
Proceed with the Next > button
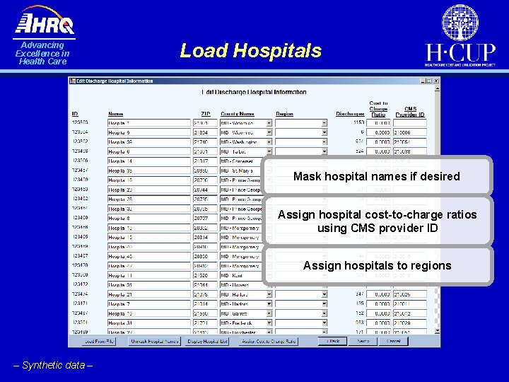coord(363,341)
